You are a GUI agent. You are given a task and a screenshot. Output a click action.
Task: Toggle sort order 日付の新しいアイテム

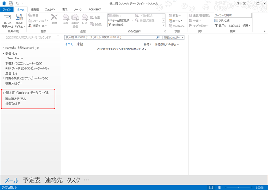tap(167, 44)
